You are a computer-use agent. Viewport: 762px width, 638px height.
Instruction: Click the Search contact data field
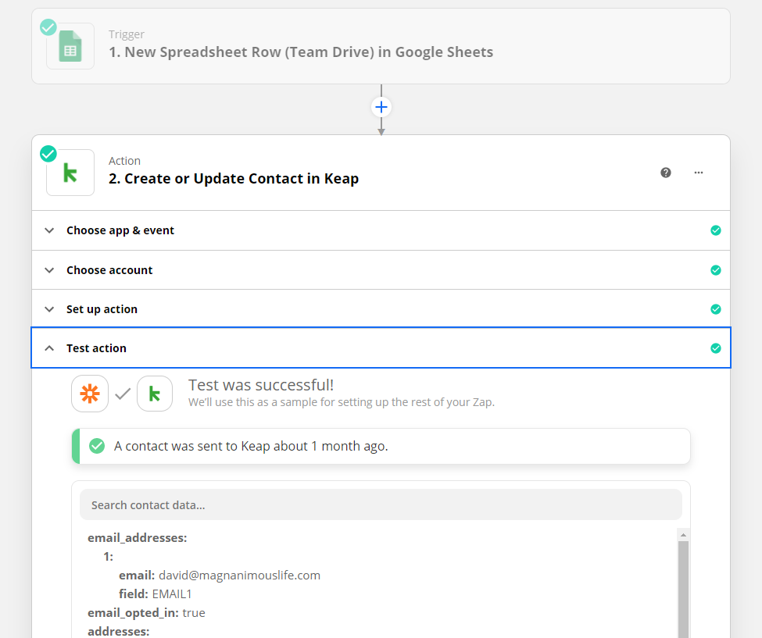coord(381,505)
